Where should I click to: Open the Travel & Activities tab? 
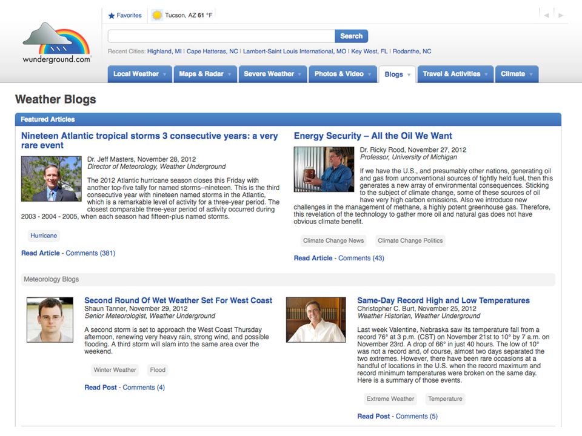(x=455, y=74)
